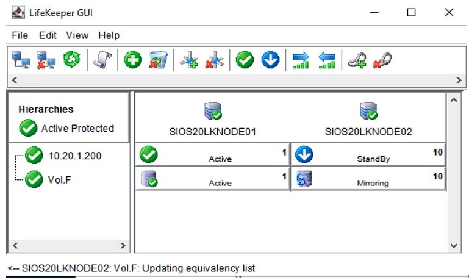469x280 pixels.
Task: Click the Vol.F active volume icon on NODE01
Action: tap(149, 179)
